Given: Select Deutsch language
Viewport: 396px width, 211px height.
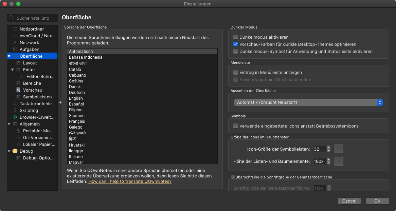Looking at the screenshot, I should [142, 93].
